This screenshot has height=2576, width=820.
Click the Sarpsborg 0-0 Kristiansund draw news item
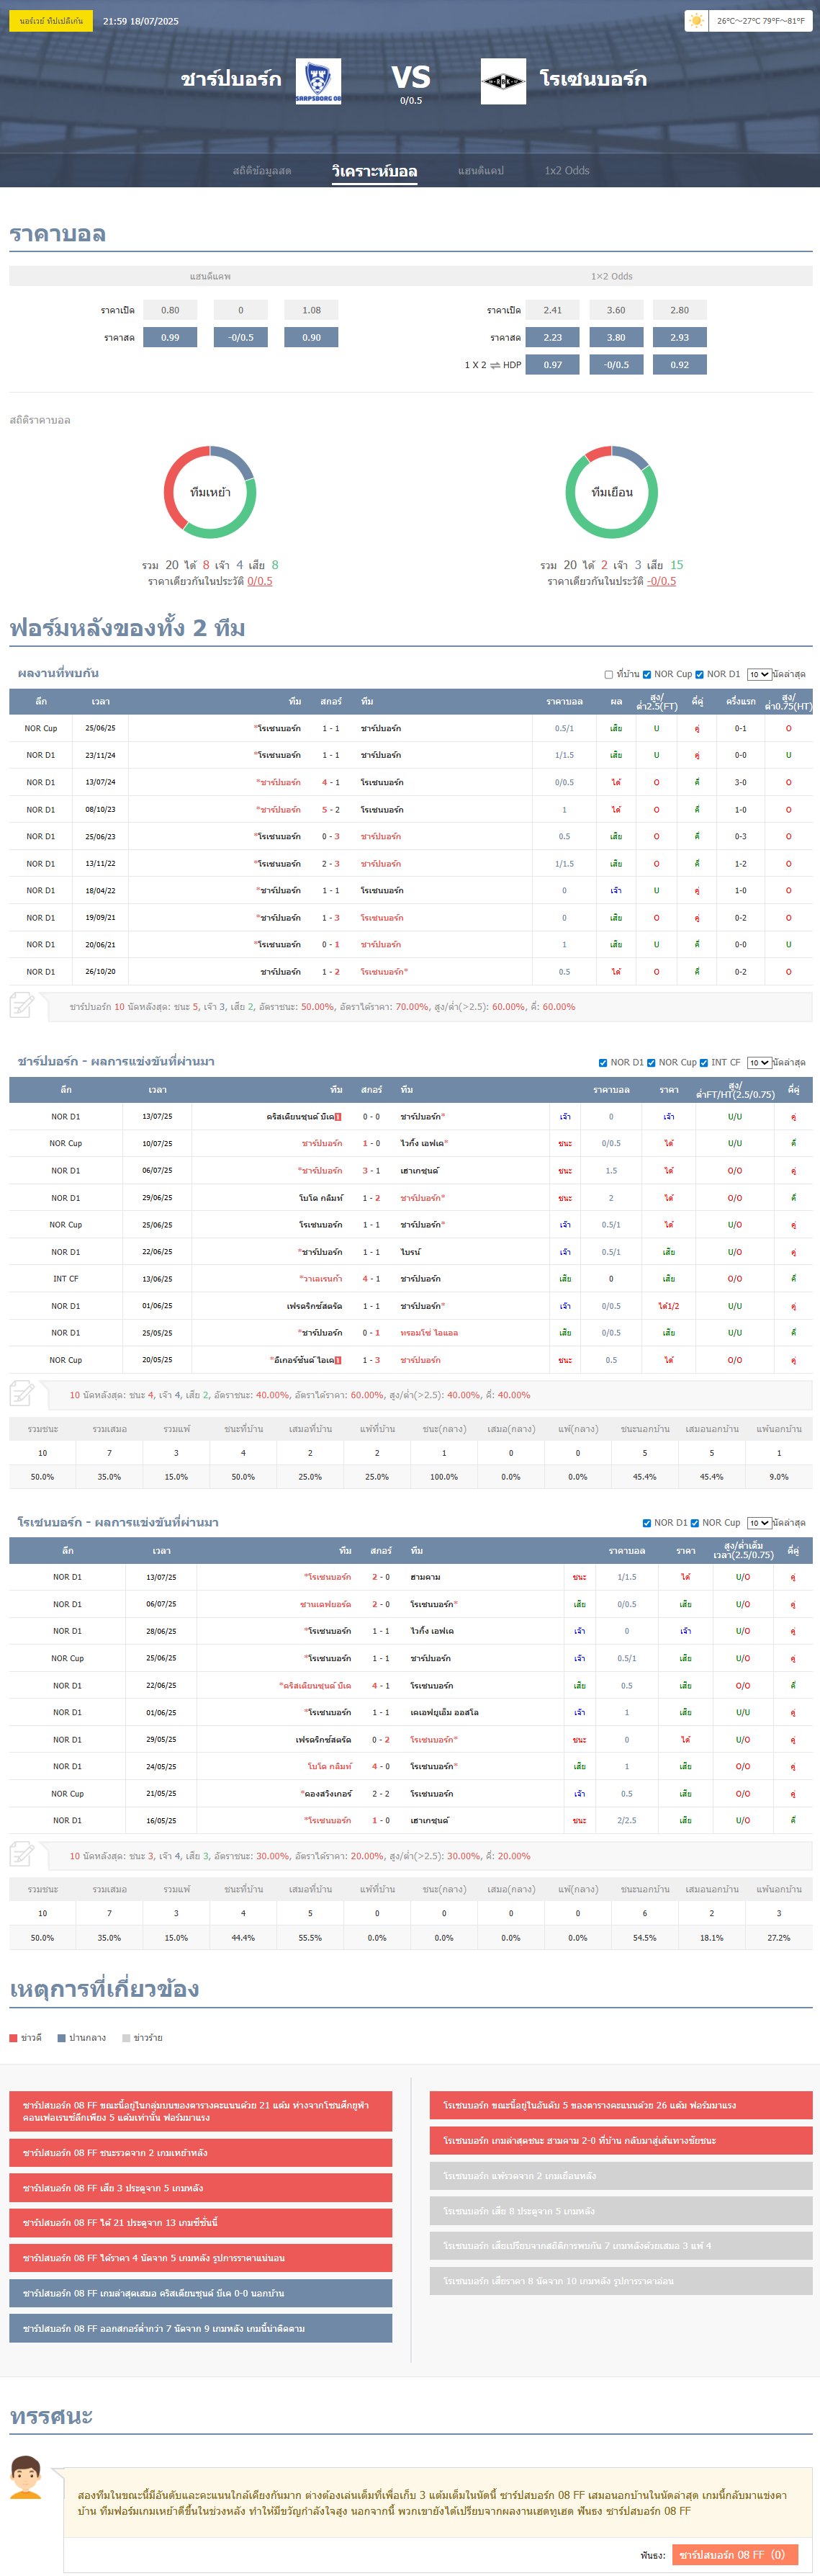coord(201,2293)
